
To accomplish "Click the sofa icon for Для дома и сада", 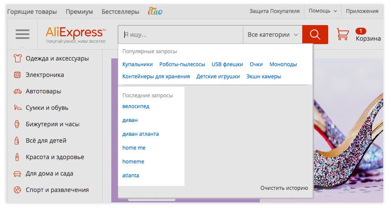I will pos(17,174).
